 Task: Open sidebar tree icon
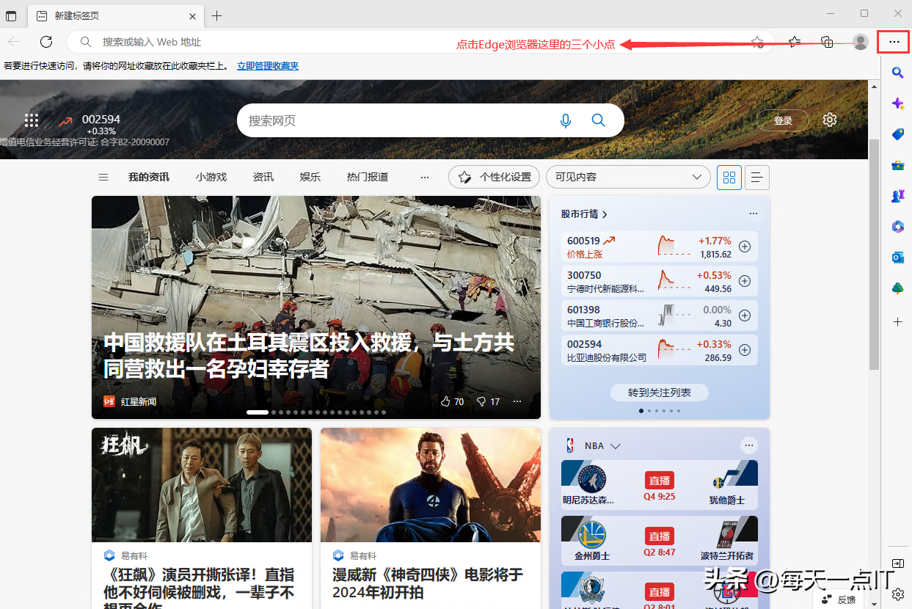[x=897, y=288]
